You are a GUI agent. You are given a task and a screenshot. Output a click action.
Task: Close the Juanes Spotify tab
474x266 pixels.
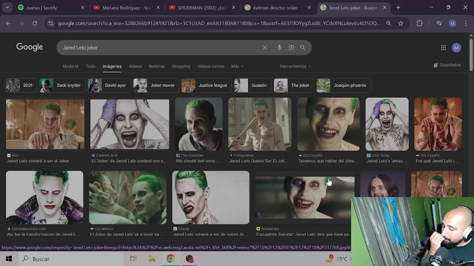coord(83,7)
